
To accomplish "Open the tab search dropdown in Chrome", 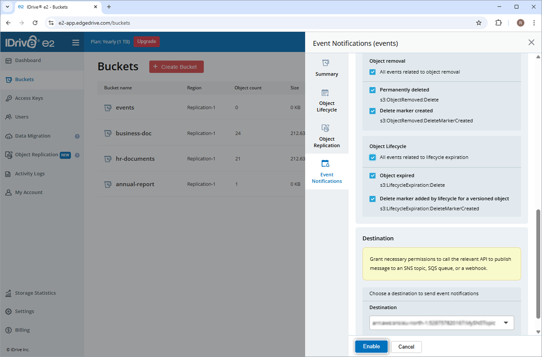I will pos(7,7).
